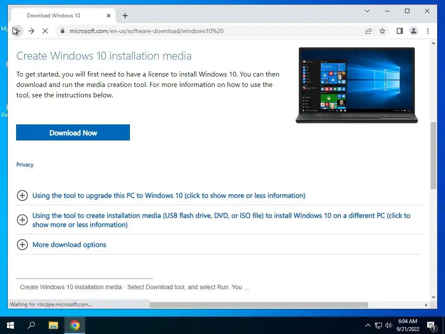View site information via the lock icon

click(63, 31)
